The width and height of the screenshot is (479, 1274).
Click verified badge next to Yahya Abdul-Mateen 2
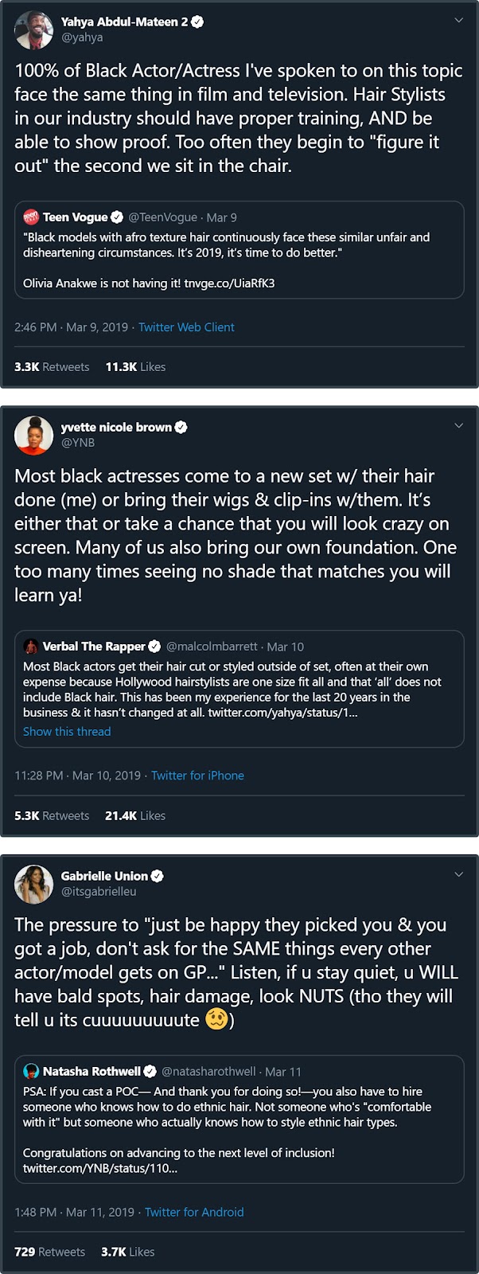pyautogui.click(x=197, y=22)
